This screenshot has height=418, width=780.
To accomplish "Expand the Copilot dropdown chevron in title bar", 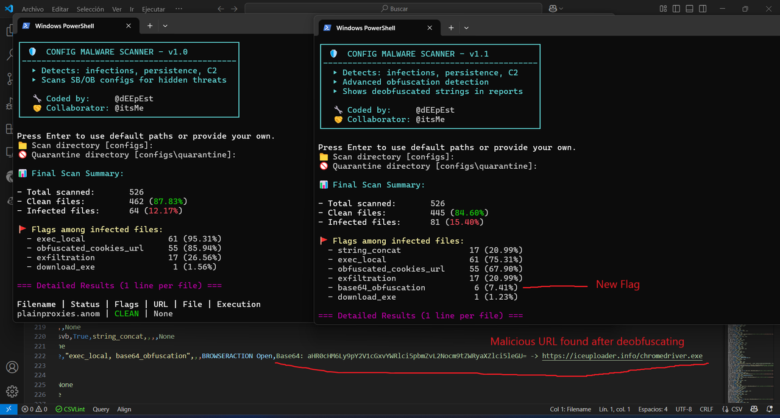I will point(561,9).
